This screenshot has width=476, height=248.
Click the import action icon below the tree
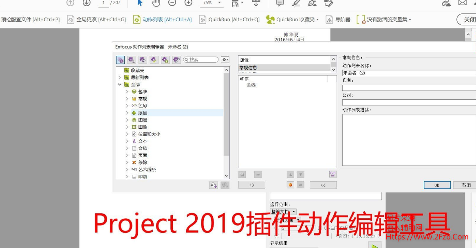[214, 185]
